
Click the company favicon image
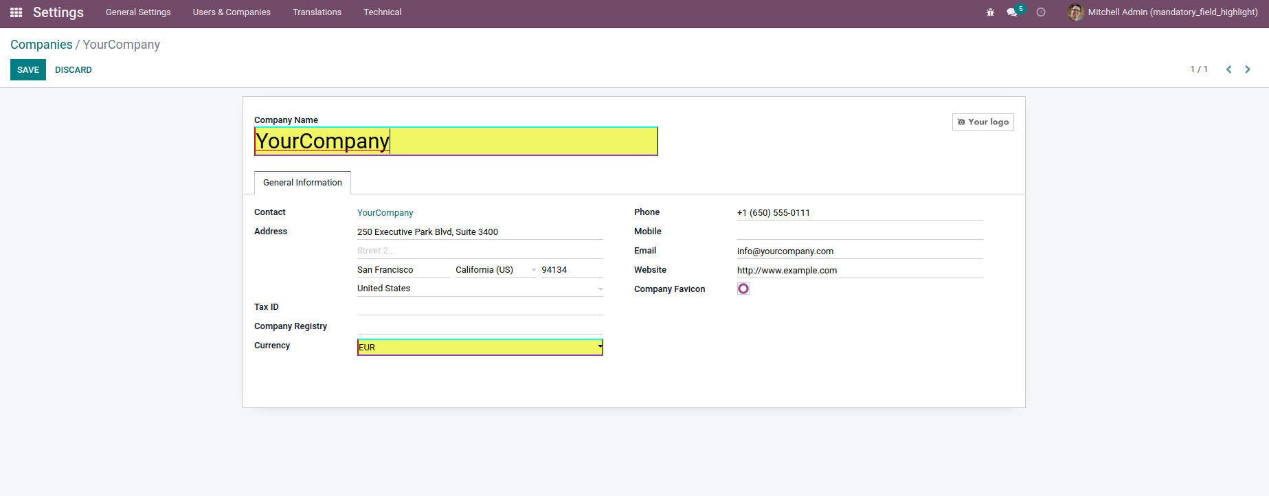(743, 289)
